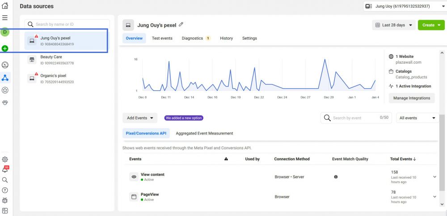This screenshot has height=216, width=447.
Task: Click the Catalog_products text
Action: click(x=411, y=77)
